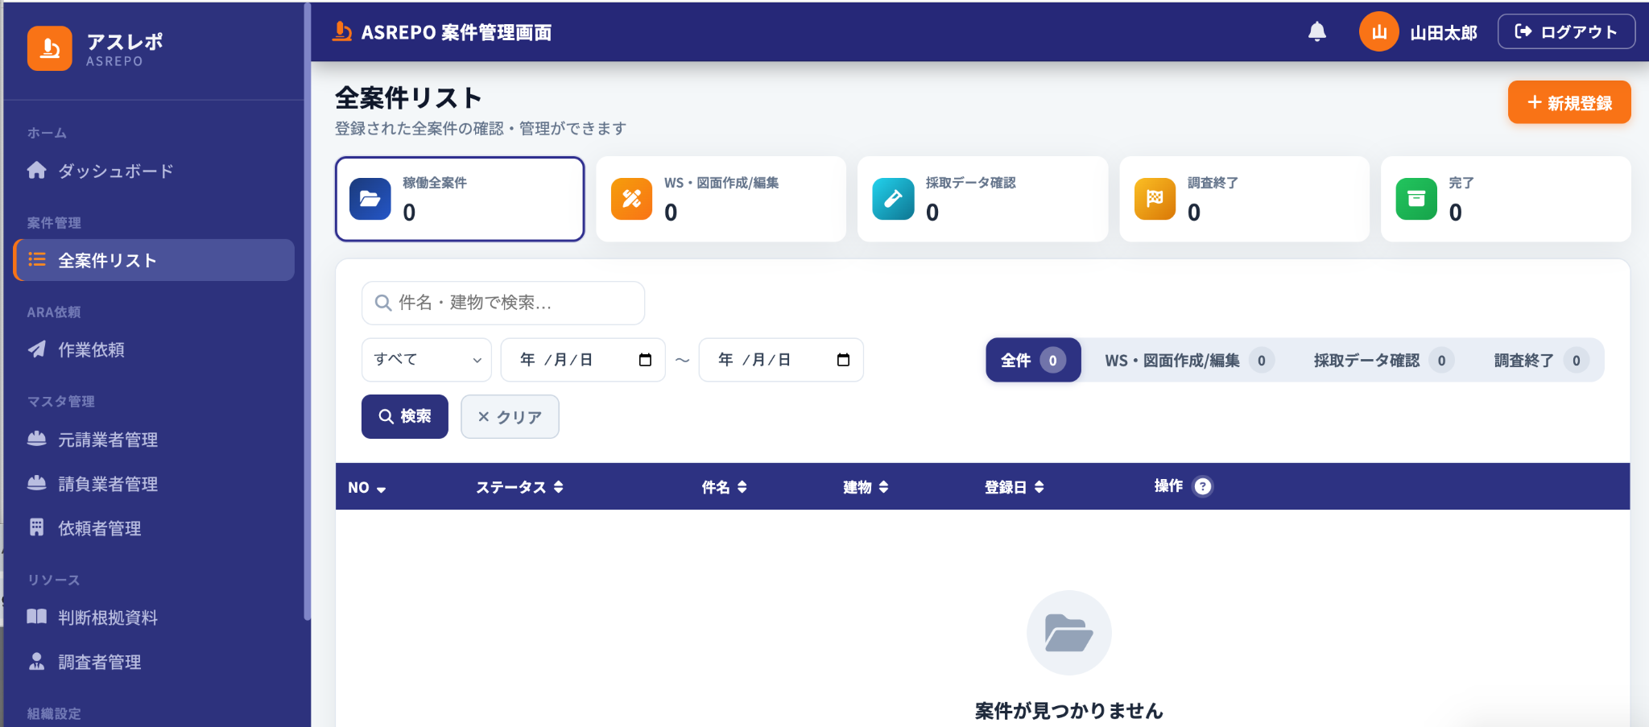The width and height of the screenshot is (1649, 727).
Task: Click the 組織設定 sidebar section label
Action: click(x=54, y=713)
